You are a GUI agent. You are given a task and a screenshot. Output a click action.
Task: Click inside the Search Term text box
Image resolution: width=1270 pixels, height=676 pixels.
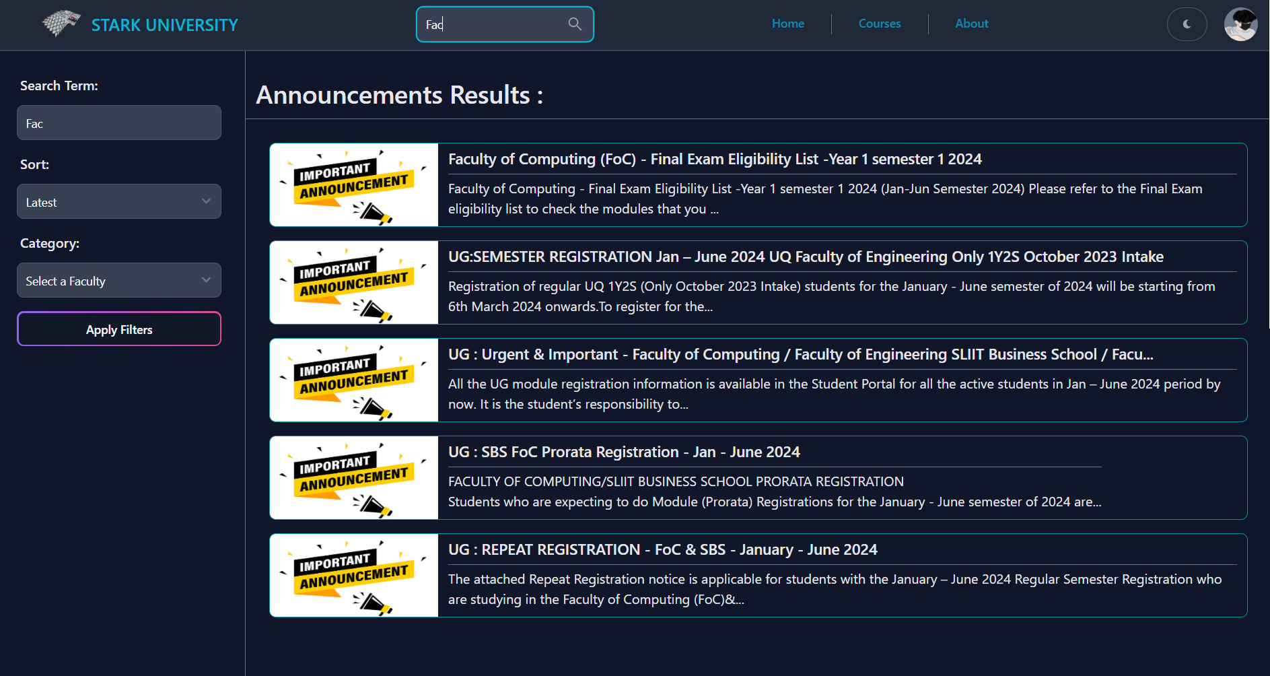coord(118,123)
